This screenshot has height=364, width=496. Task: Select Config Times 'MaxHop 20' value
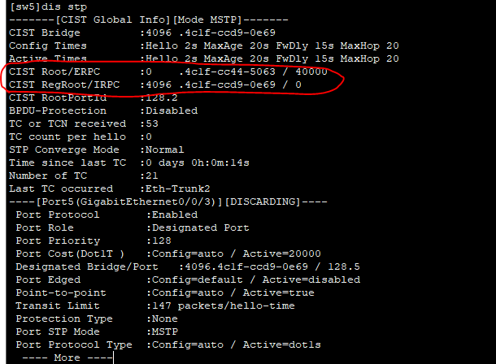click(x=369, y=45)
